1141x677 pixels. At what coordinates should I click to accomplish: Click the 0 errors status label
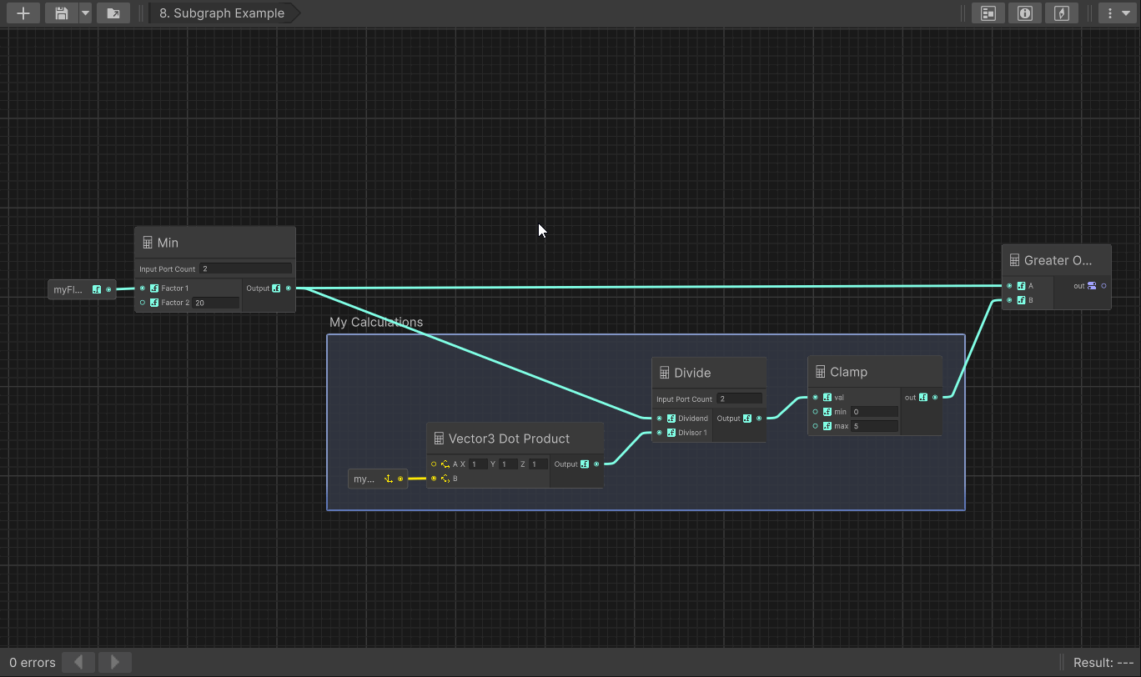(31, 662)
